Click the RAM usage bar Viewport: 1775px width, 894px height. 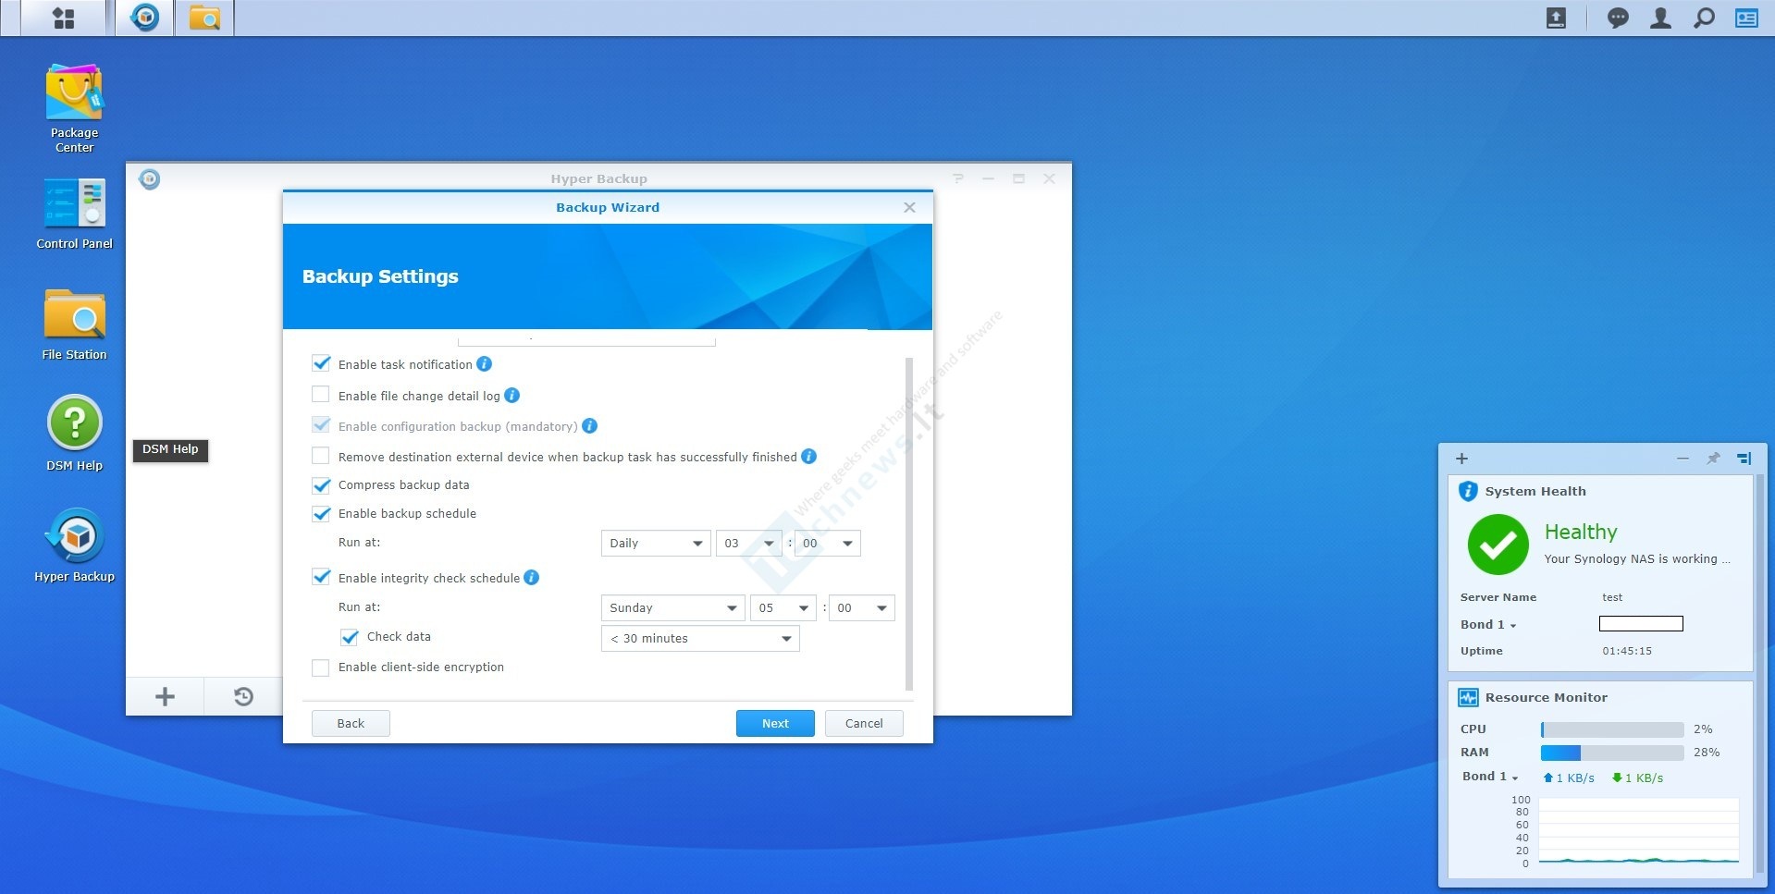(x=1612, y=753)
